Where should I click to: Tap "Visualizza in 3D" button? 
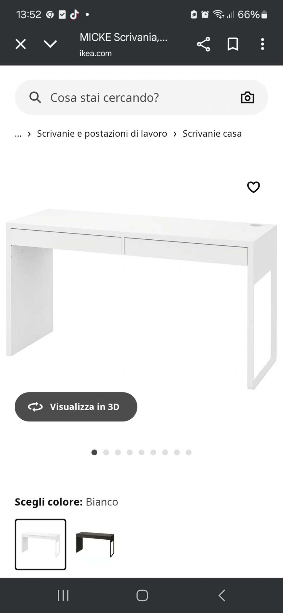[76, 407]
